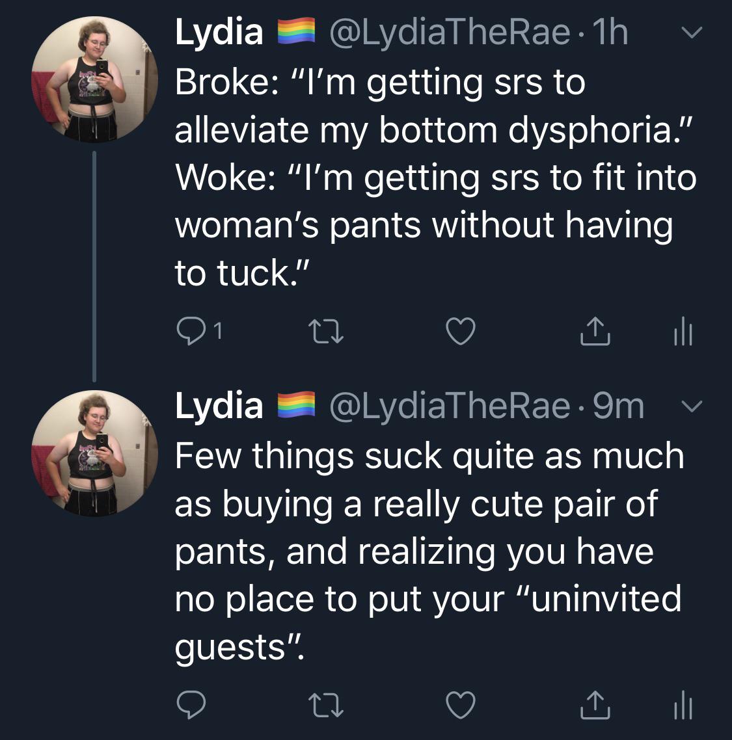Click the reply icon on the second tweet
The image size is (732, 740).
pyautogui.click(x=191, y=704)
